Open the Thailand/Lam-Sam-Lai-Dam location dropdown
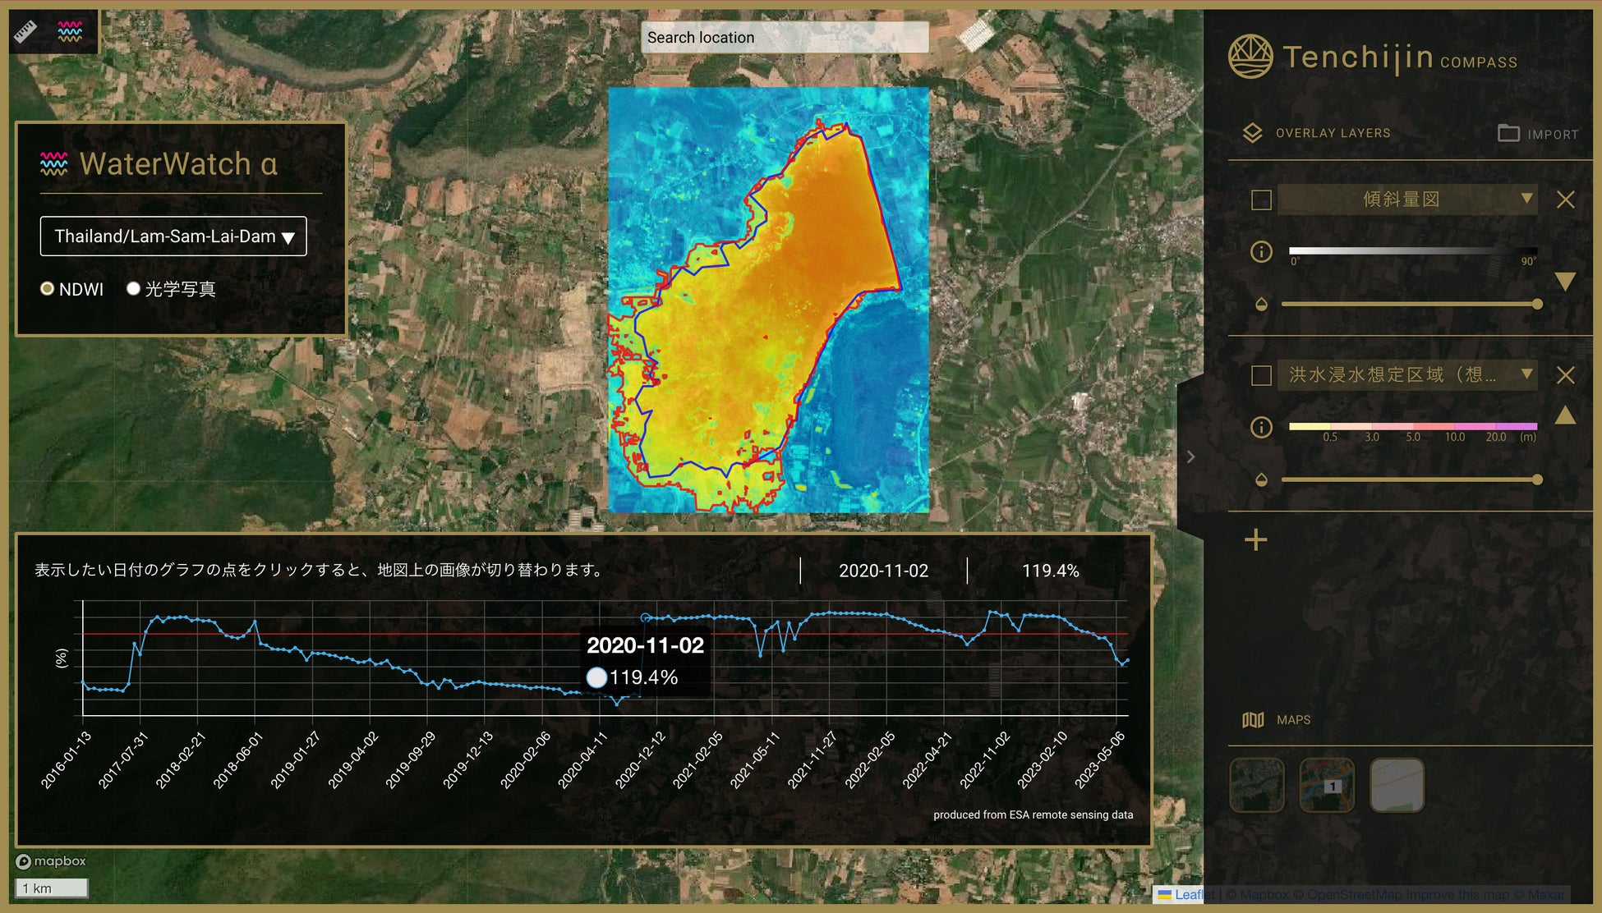The width and height of the screenshot is (1602, 913). pos(173,236)
